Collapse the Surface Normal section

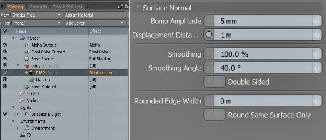[x=138, y=8]
